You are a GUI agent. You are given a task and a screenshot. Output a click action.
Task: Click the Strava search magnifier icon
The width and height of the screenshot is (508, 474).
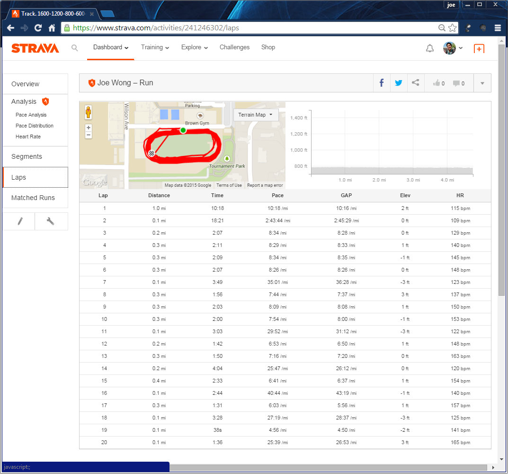tap(74, 48)
